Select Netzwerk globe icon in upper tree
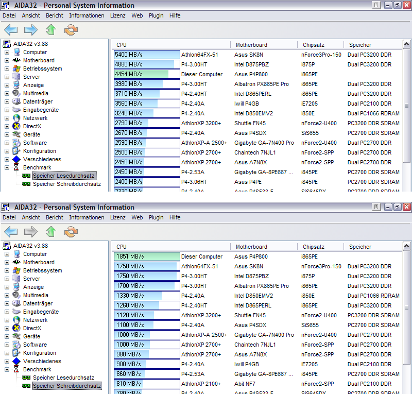412x394 pixels. pos(16,118)
